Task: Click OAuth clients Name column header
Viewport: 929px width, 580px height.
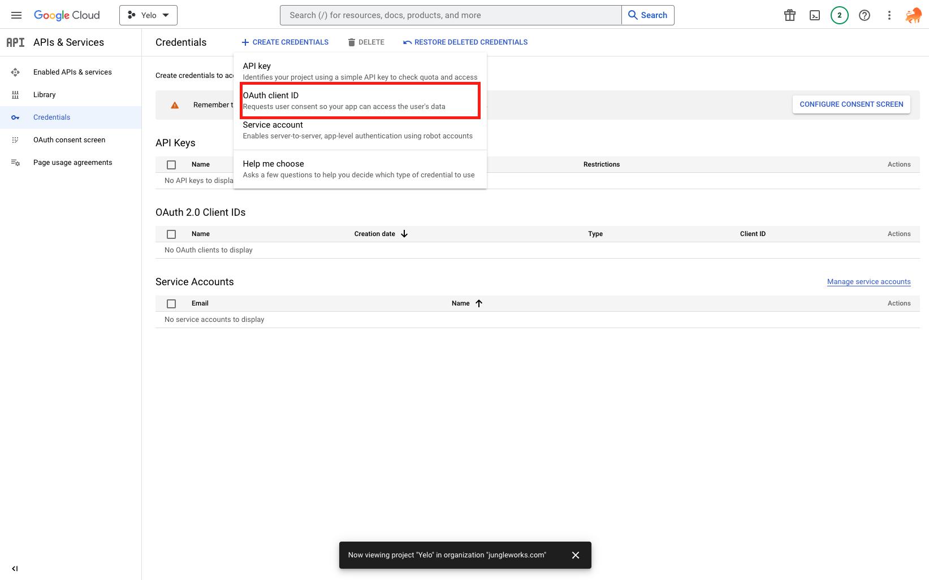Action: 201,234
